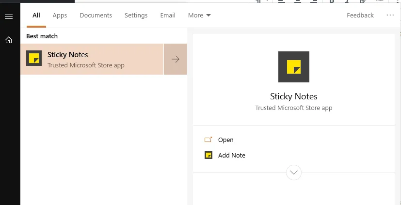The width and height of the screenshot is (401, 205).
Task: Open the three-dot options menu
Action: coord(390,16)
